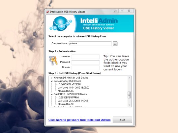Click the IntelliAdmin title bar app icon
178x133 pixels.
pyautogui.click(x=47, y=12)
